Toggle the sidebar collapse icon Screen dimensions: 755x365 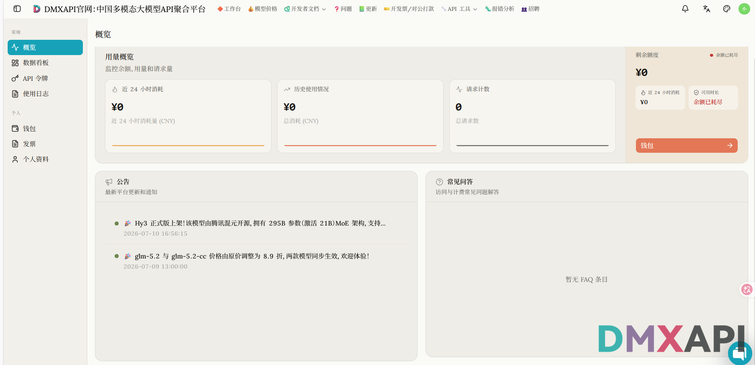(17, 9)
